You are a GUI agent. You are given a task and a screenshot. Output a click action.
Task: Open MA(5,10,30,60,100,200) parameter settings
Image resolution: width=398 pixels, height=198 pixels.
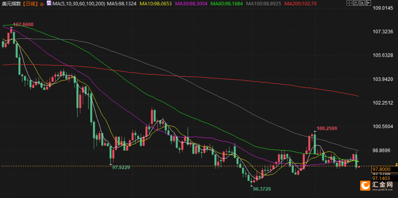pyautogui.click(x=79, y=4)
